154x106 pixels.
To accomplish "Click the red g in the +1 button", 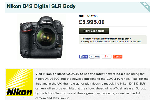I will [105, 57].
